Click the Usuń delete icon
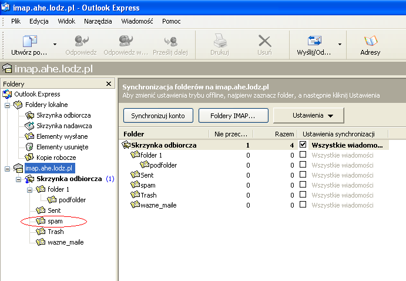406x281 pixels. tap(264, 41)
